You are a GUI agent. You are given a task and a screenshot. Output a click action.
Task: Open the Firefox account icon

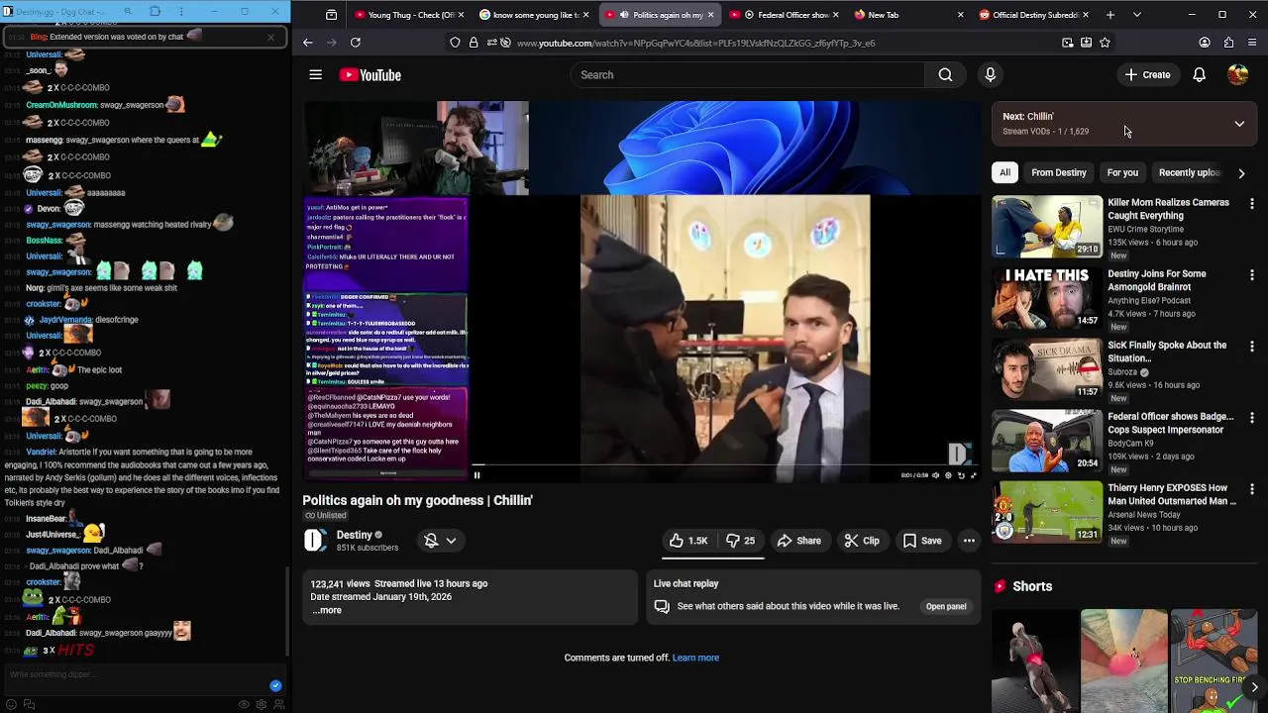[x=1205, y=43]
